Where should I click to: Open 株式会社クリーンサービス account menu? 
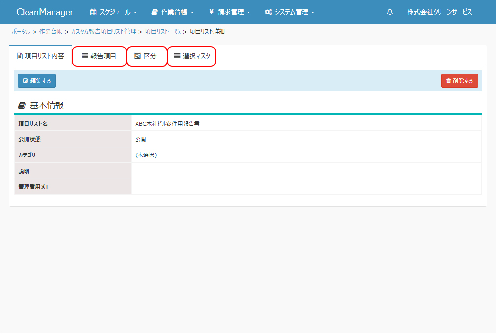440,12
